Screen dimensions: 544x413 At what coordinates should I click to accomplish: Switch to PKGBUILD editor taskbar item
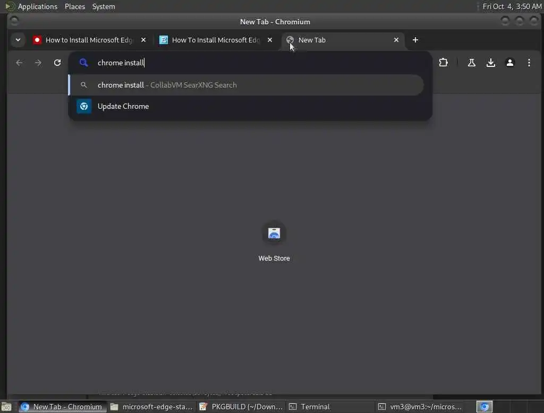[x=241, y=407]
